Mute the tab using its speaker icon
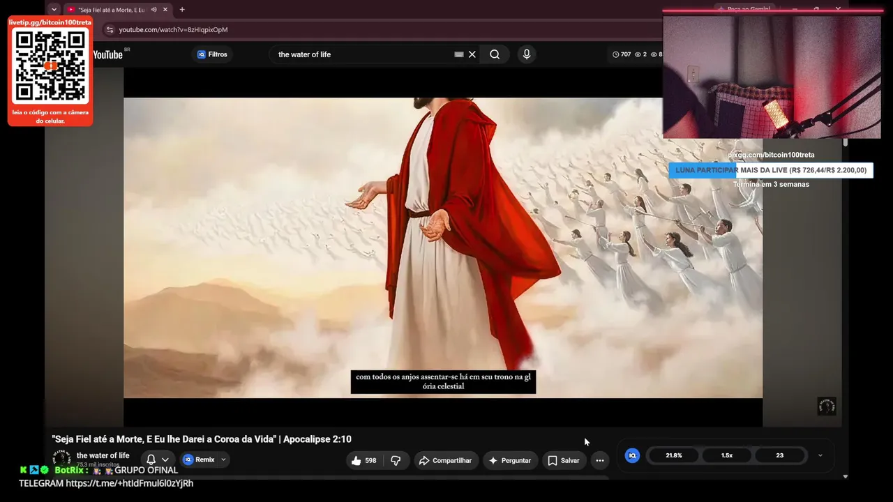 pyautogui.click(x=153, y=10)
